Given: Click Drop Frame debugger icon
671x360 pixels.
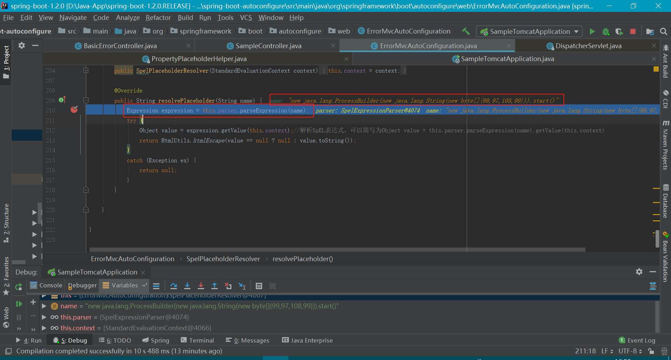Looking at the screenshot, I should pyautogui.click(x=228, y=286).
